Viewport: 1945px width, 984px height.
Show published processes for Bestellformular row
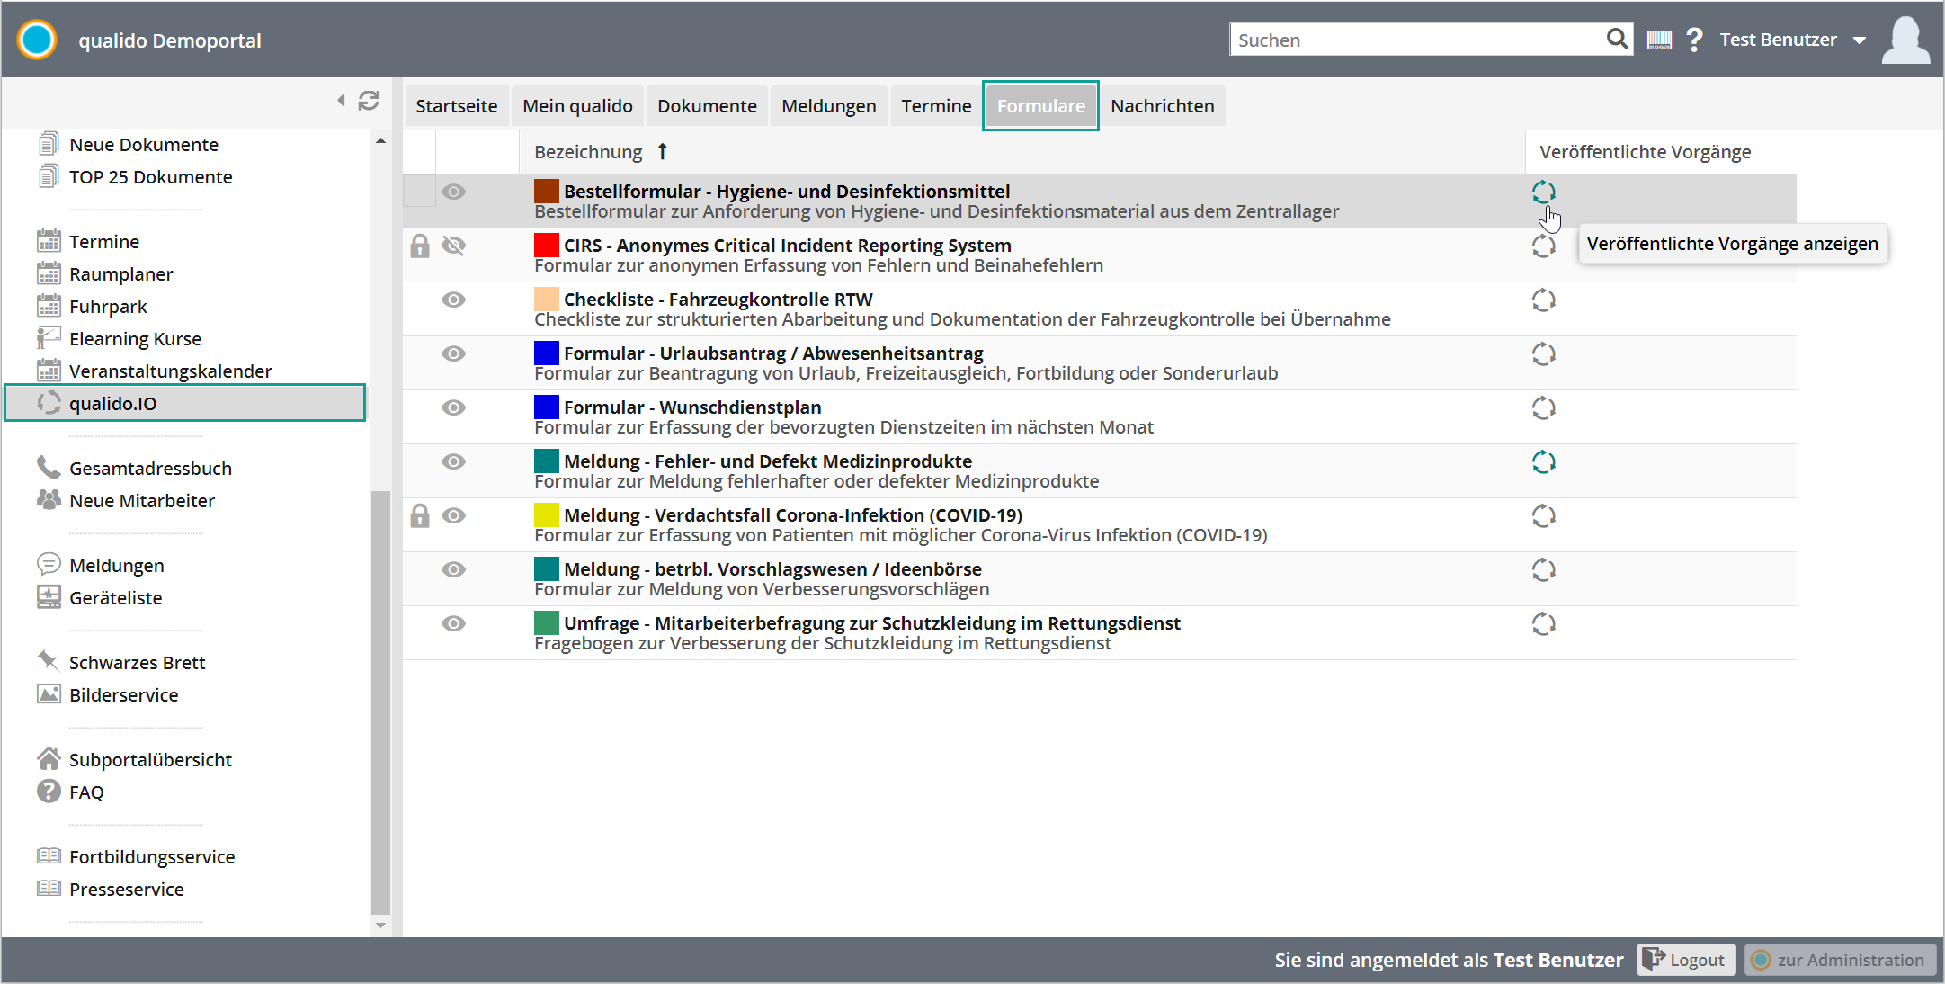(x=1543, y=192)
